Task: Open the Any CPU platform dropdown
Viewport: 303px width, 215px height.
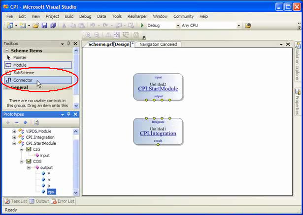Action: coord(238,26)
